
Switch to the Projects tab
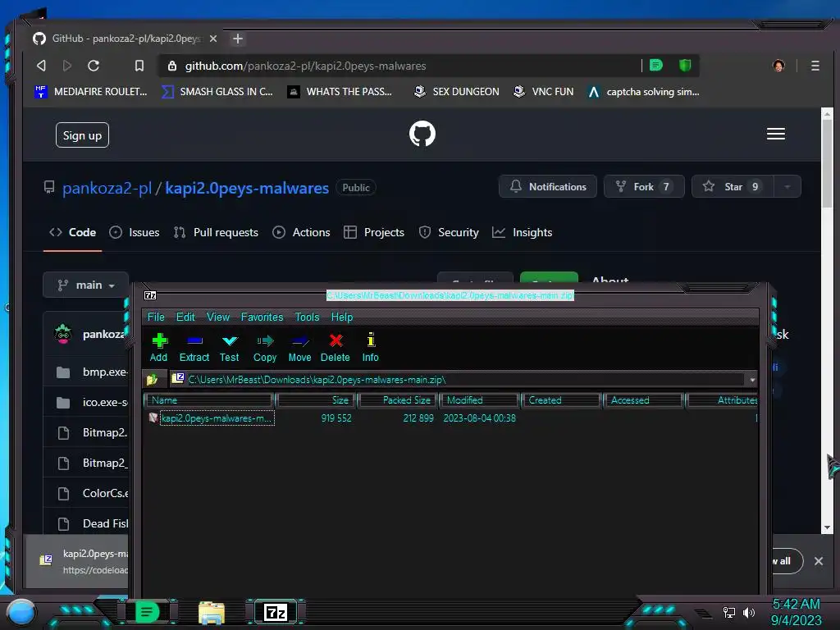tap(374, 232)
